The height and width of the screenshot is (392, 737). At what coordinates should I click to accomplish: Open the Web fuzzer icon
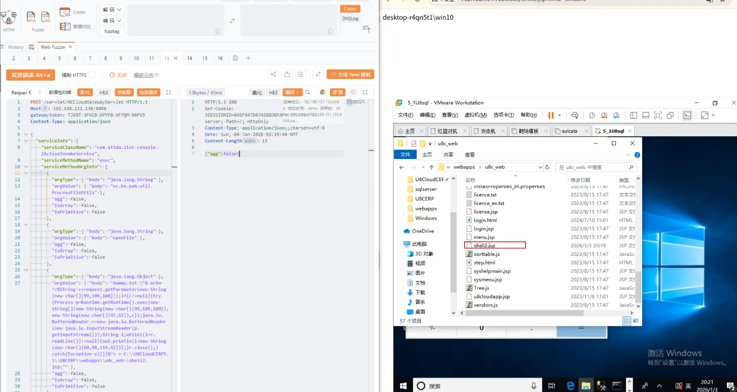pyautogui.click(x=31, y=18)
